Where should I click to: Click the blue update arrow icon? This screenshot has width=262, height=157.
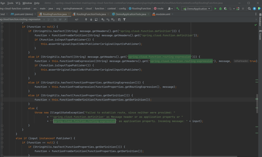254,9
